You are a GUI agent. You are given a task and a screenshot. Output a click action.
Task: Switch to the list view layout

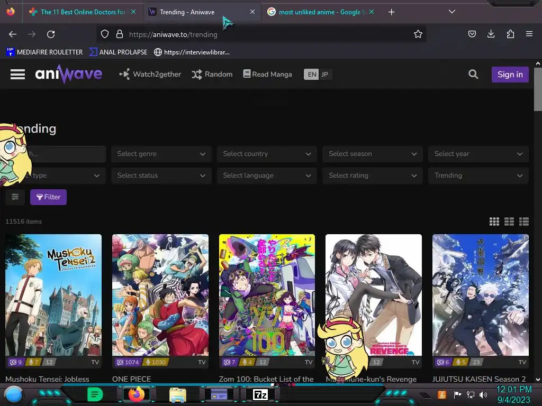tap(524, 222)
